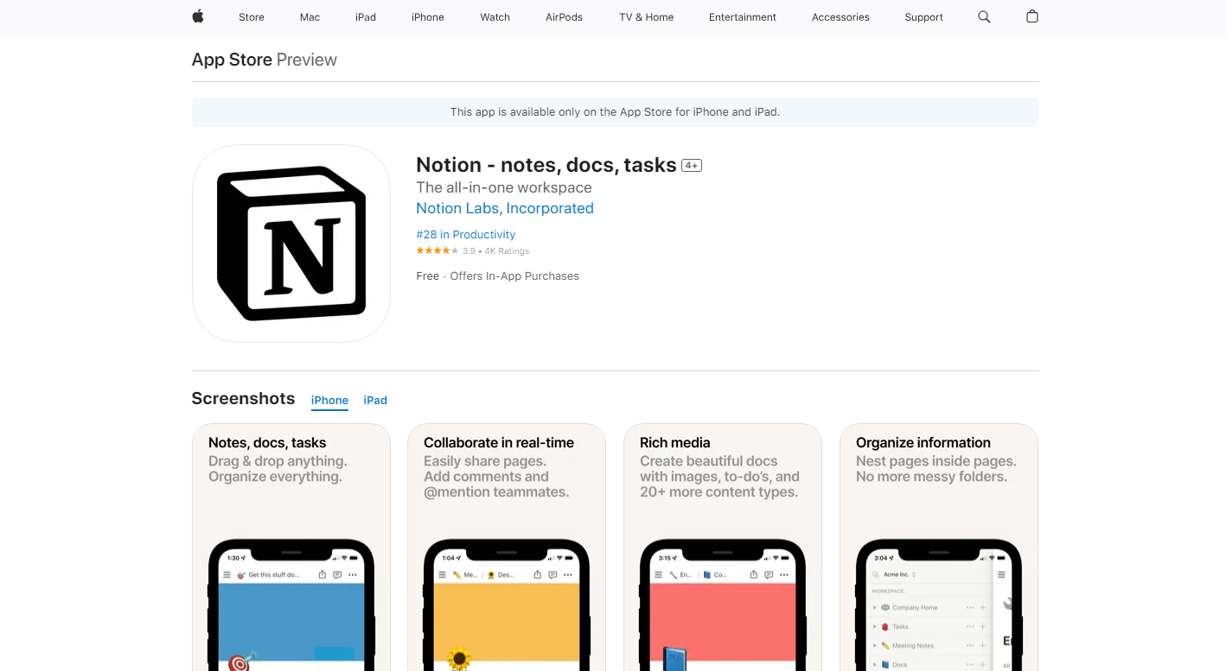1226x671 pixels.
Task: Open the search magnifier icon
Action: tap(984, 16)
